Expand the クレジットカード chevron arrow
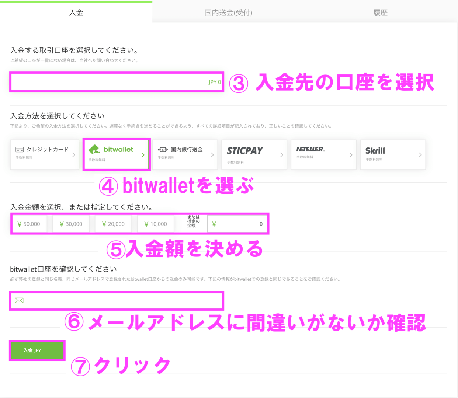 coord(74,155)
